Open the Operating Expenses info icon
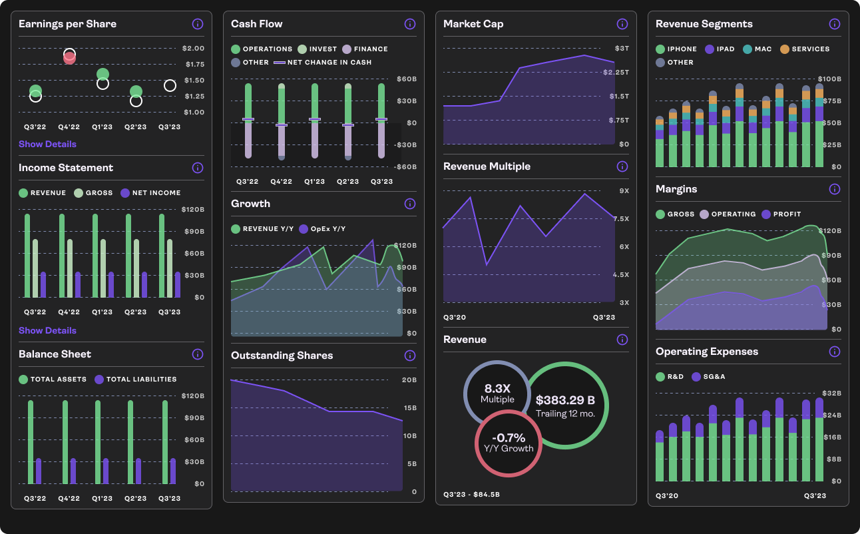 pyautogui.click(x=835, y=352)
